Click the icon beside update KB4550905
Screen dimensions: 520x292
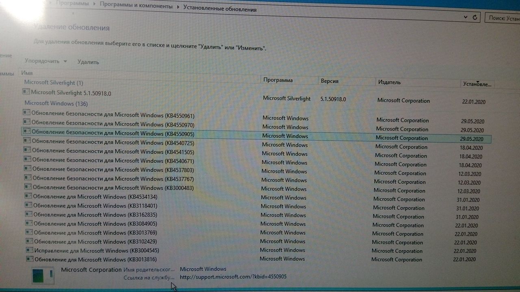click(27, 131)
